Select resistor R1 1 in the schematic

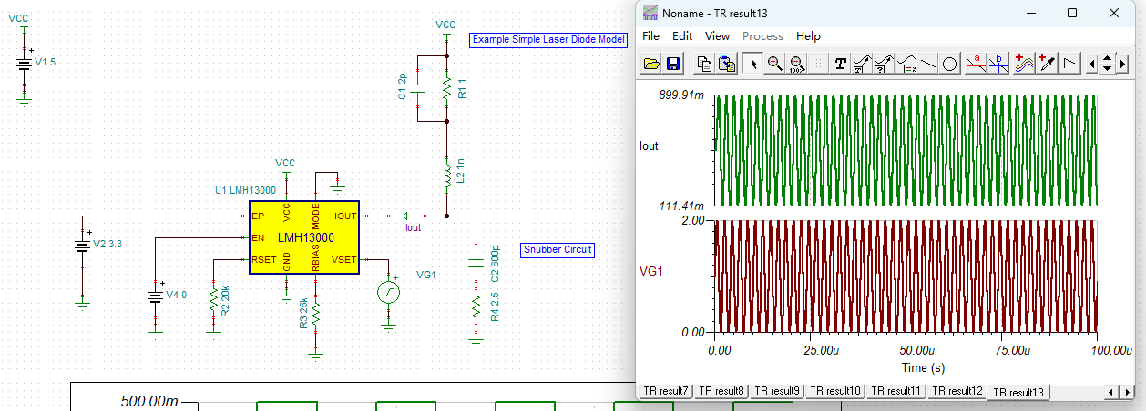click(x=447, y=88)
